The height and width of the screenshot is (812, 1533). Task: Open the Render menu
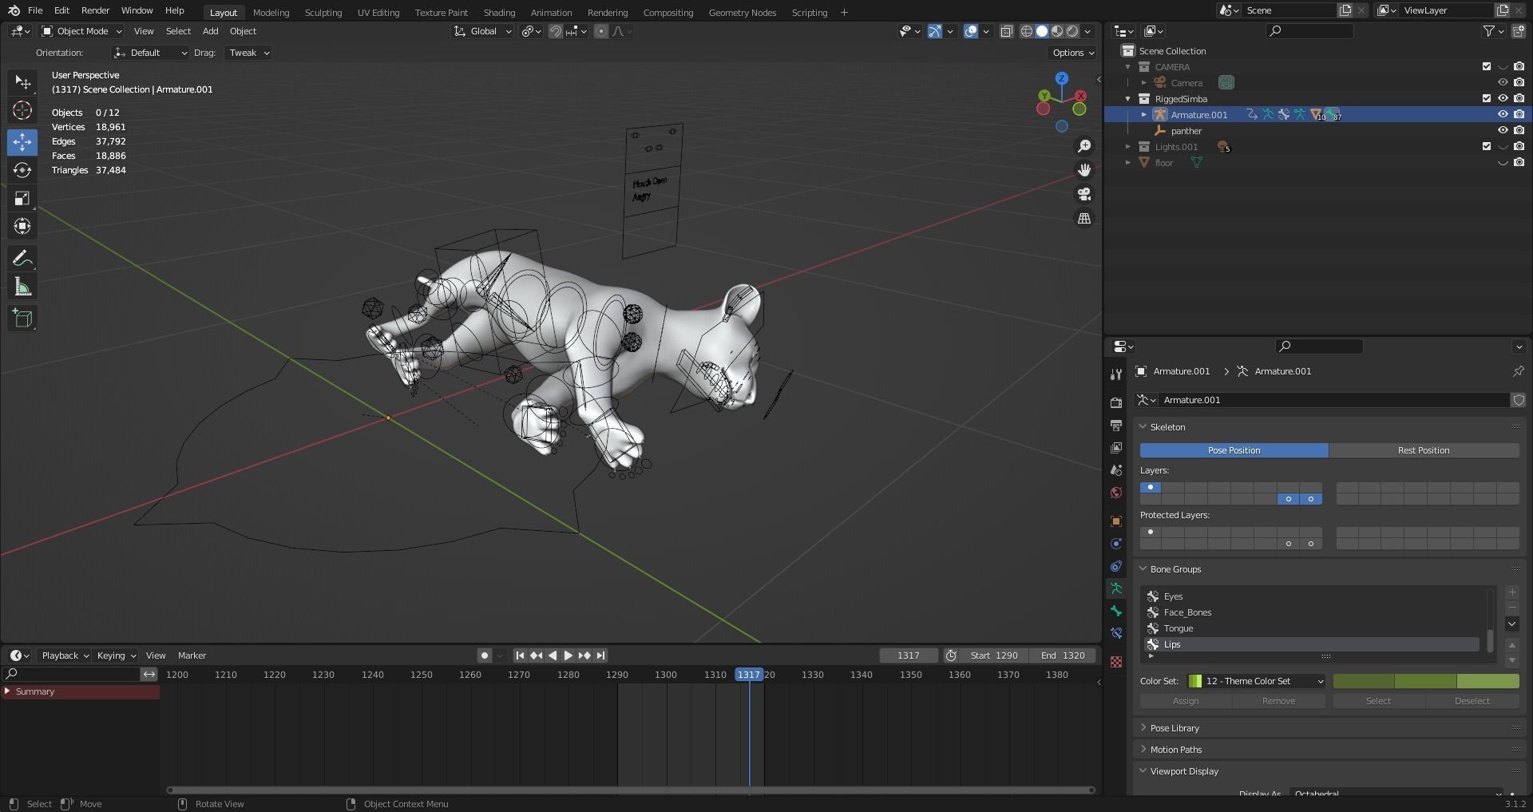click(x=95, y=10)
